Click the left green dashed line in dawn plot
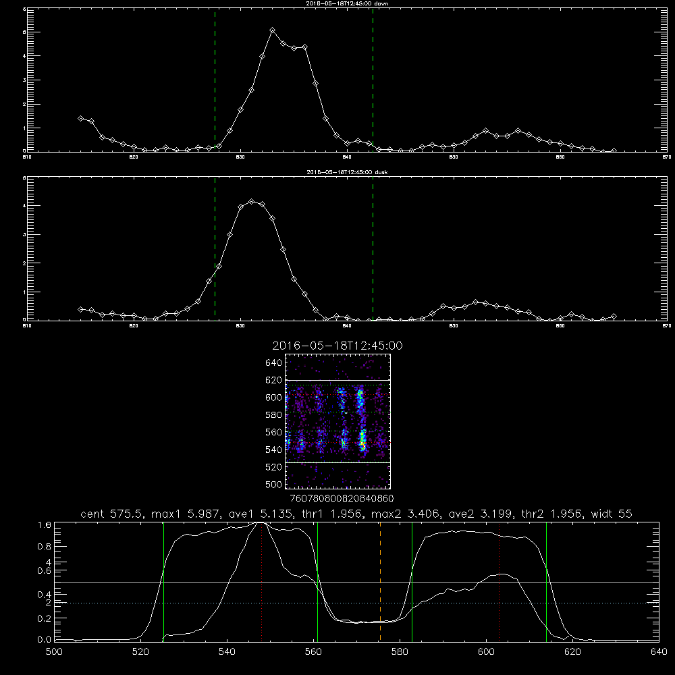 point(215,80)
